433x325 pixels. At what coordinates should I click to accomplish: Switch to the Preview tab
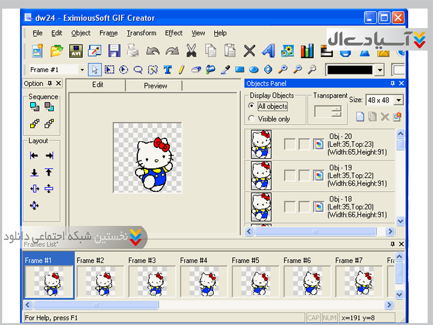tap(155, 86)
